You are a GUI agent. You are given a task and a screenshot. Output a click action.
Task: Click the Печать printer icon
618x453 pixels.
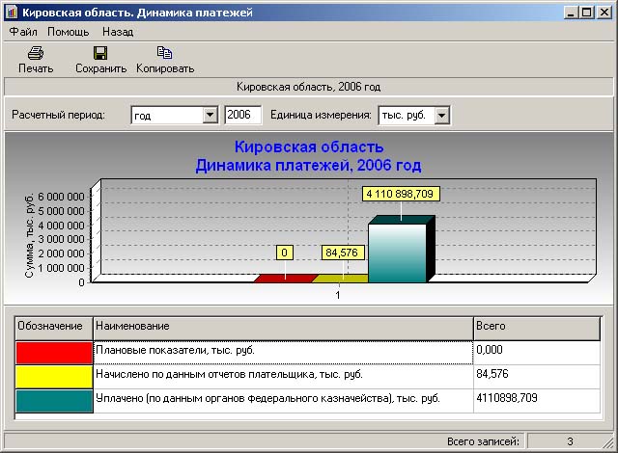pyautogui.click(x=36, y=54)
